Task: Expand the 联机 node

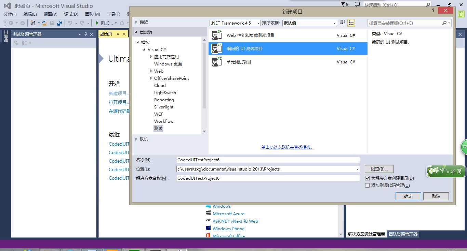Action: [x=136, y=139]
